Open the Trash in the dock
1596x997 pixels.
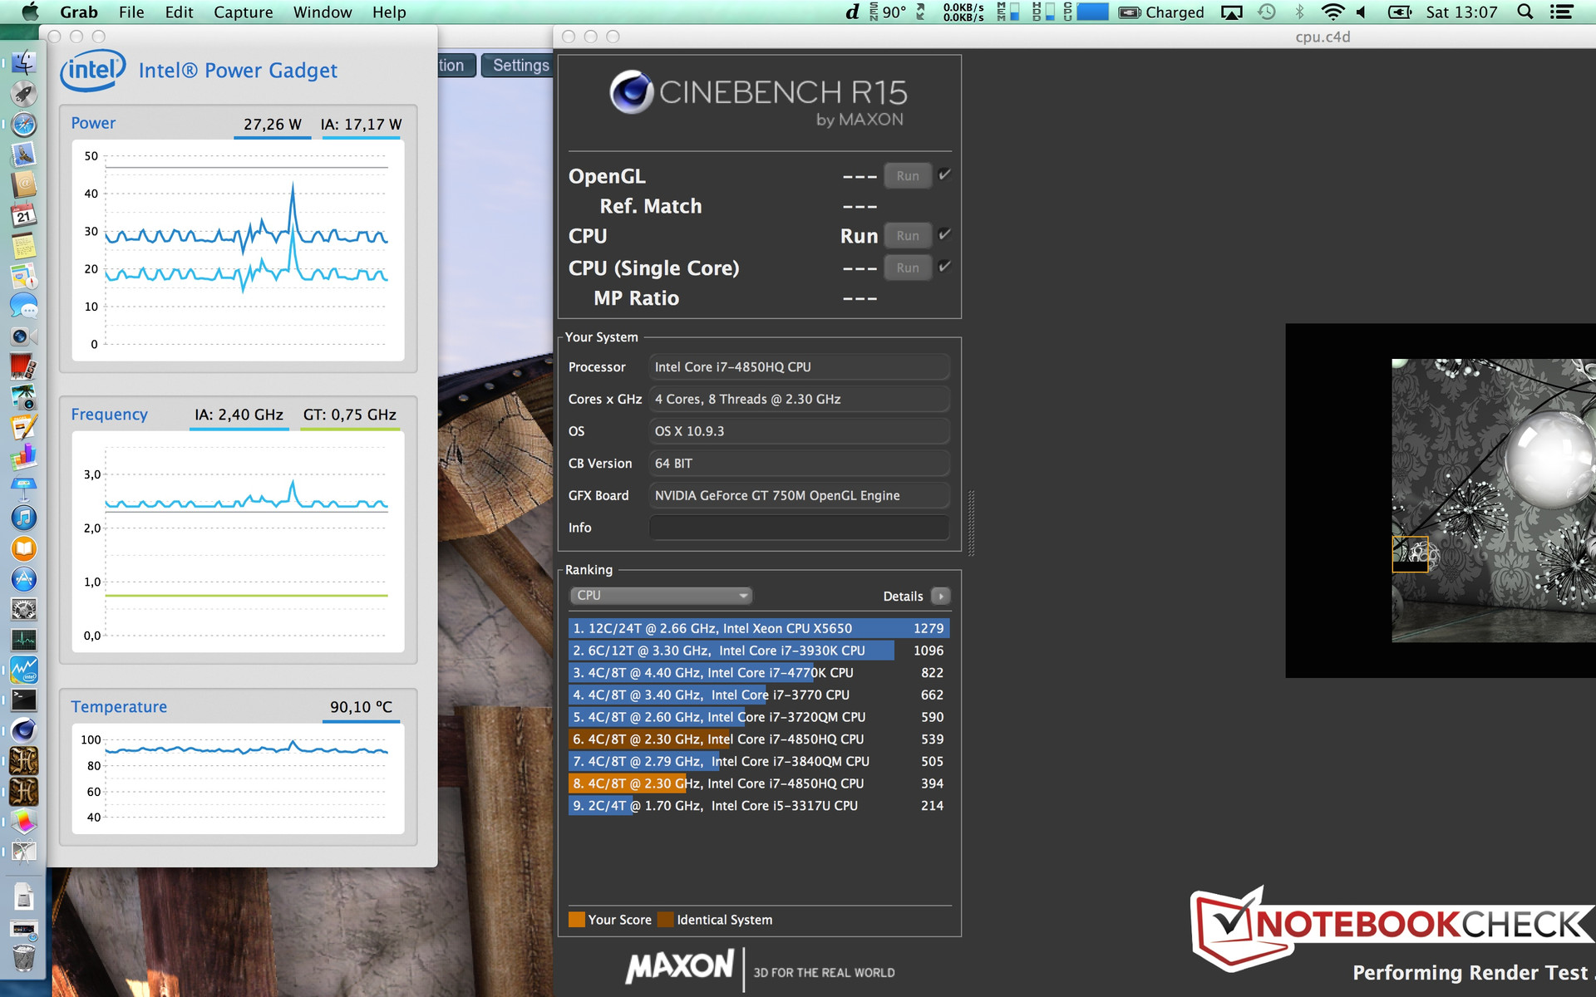[24, 956]
